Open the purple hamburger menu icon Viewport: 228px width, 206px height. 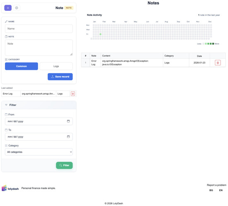click(x=8, y=8)
